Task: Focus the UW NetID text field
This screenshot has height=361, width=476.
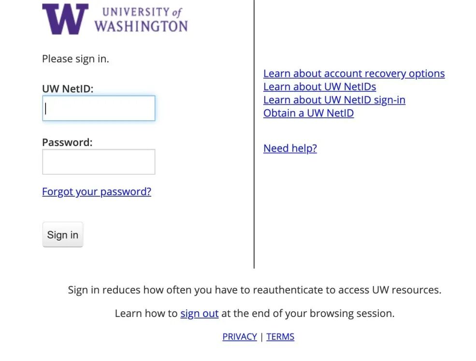Action: (x=99, y=108)
